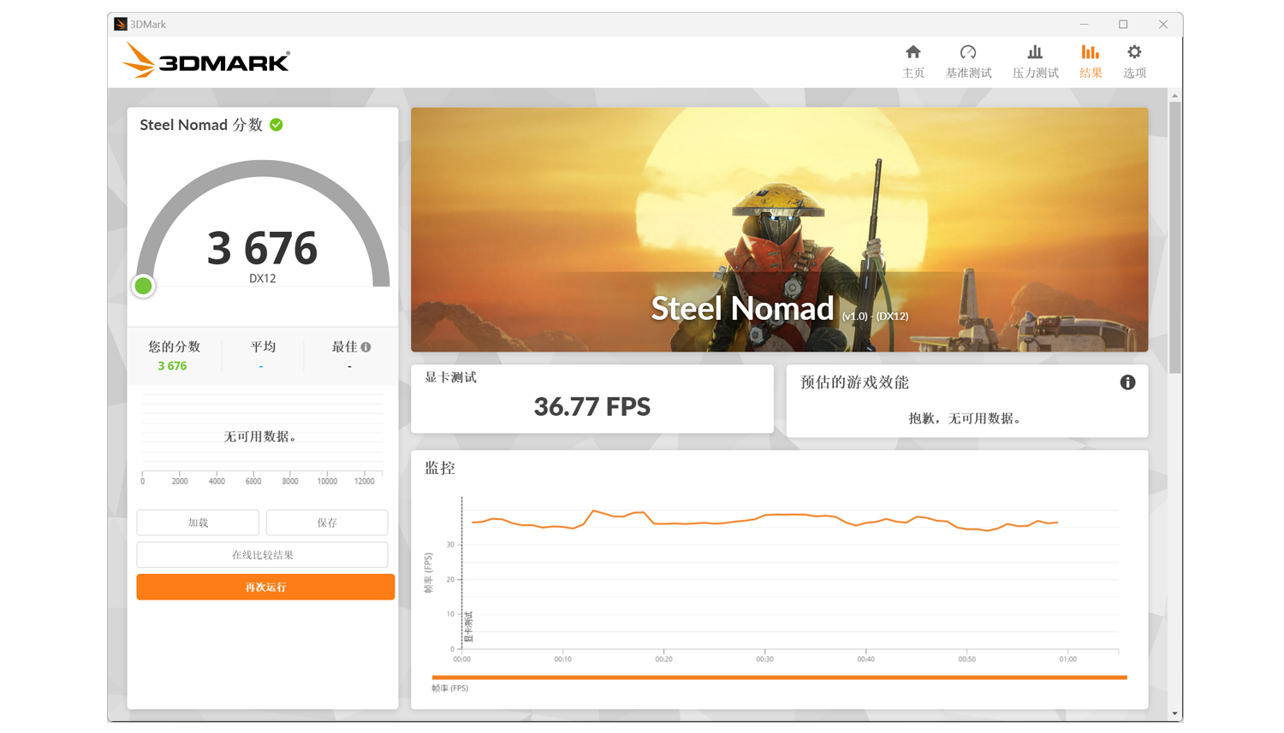Screen dimensions: 1284x733
Task: Click the vertical scrollbar thumb
Action: pos(1175,237)
